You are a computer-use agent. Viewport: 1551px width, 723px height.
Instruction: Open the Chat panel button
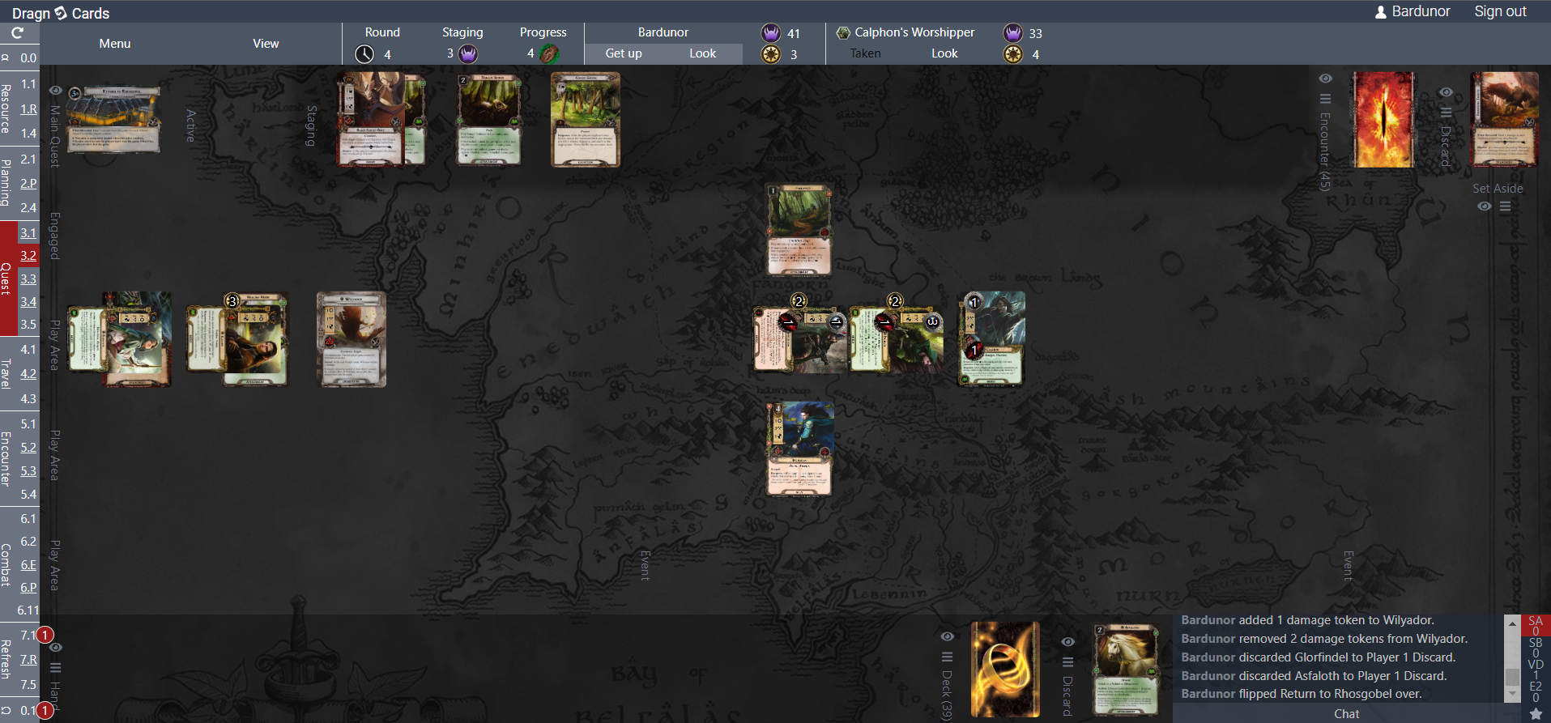pyautogui.click(x=1347, y=713)
